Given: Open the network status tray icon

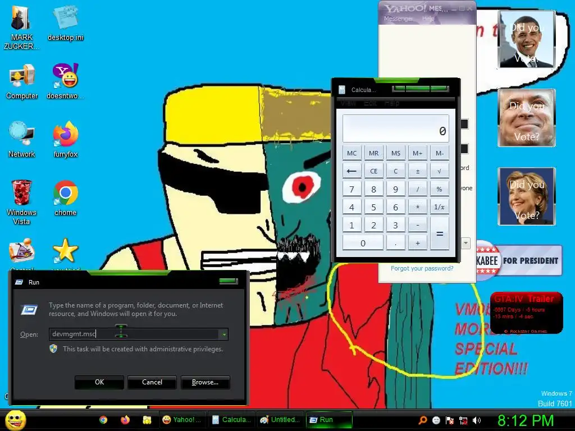Looking at the screenshot, I should (463, 420).
